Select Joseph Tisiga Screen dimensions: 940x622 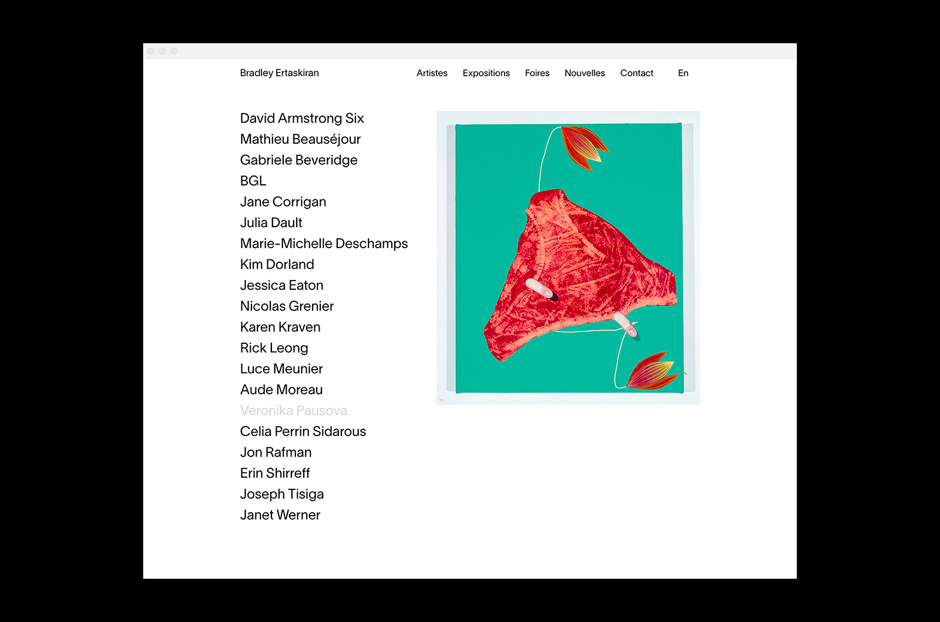pos(282,494)
